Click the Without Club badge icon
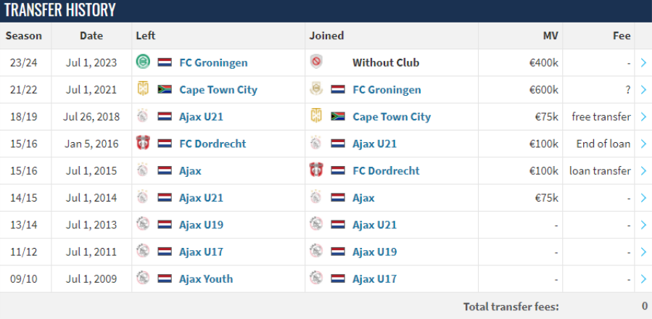Screen dimensions: 652x319 tap(316, 62)
